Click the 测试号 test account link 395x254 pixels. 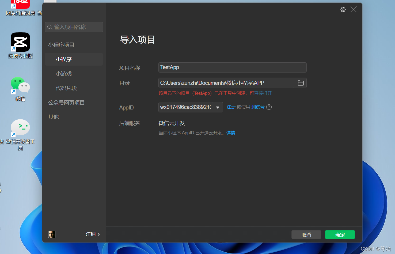258,107
